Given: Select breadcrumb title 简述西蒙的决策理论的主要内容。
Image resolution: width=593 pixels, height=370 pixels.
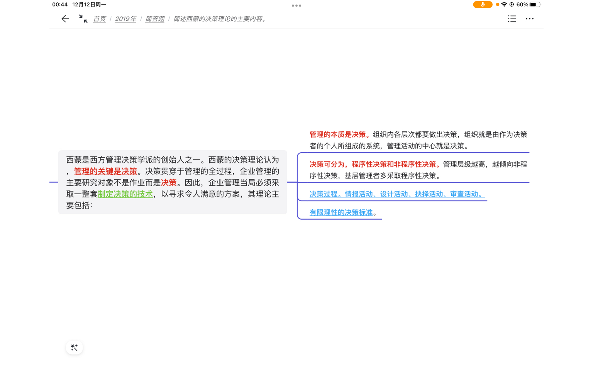Looking at the screenshot, I should (220, 19).
